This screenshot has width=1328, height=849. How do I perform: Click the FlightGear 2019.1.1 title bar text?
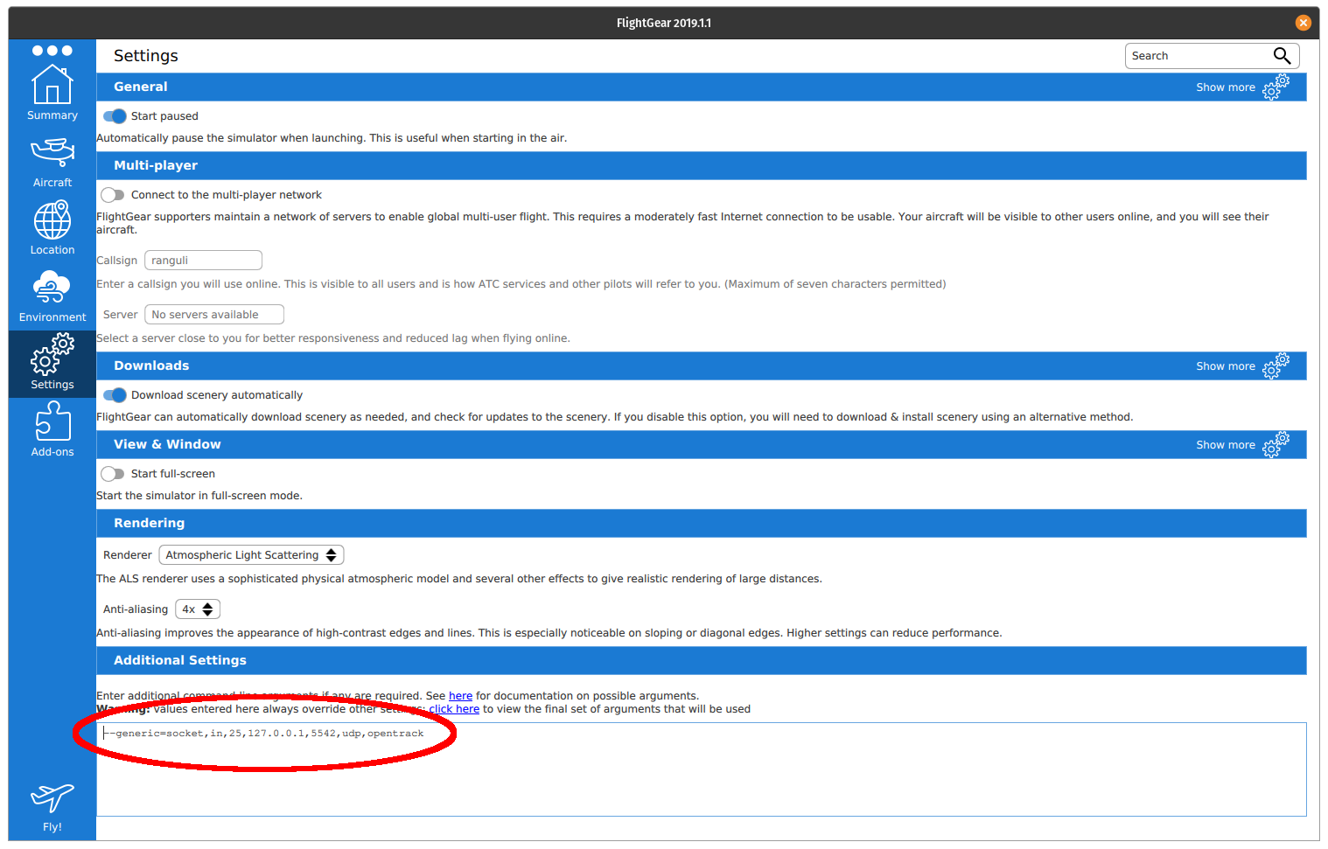664,23
